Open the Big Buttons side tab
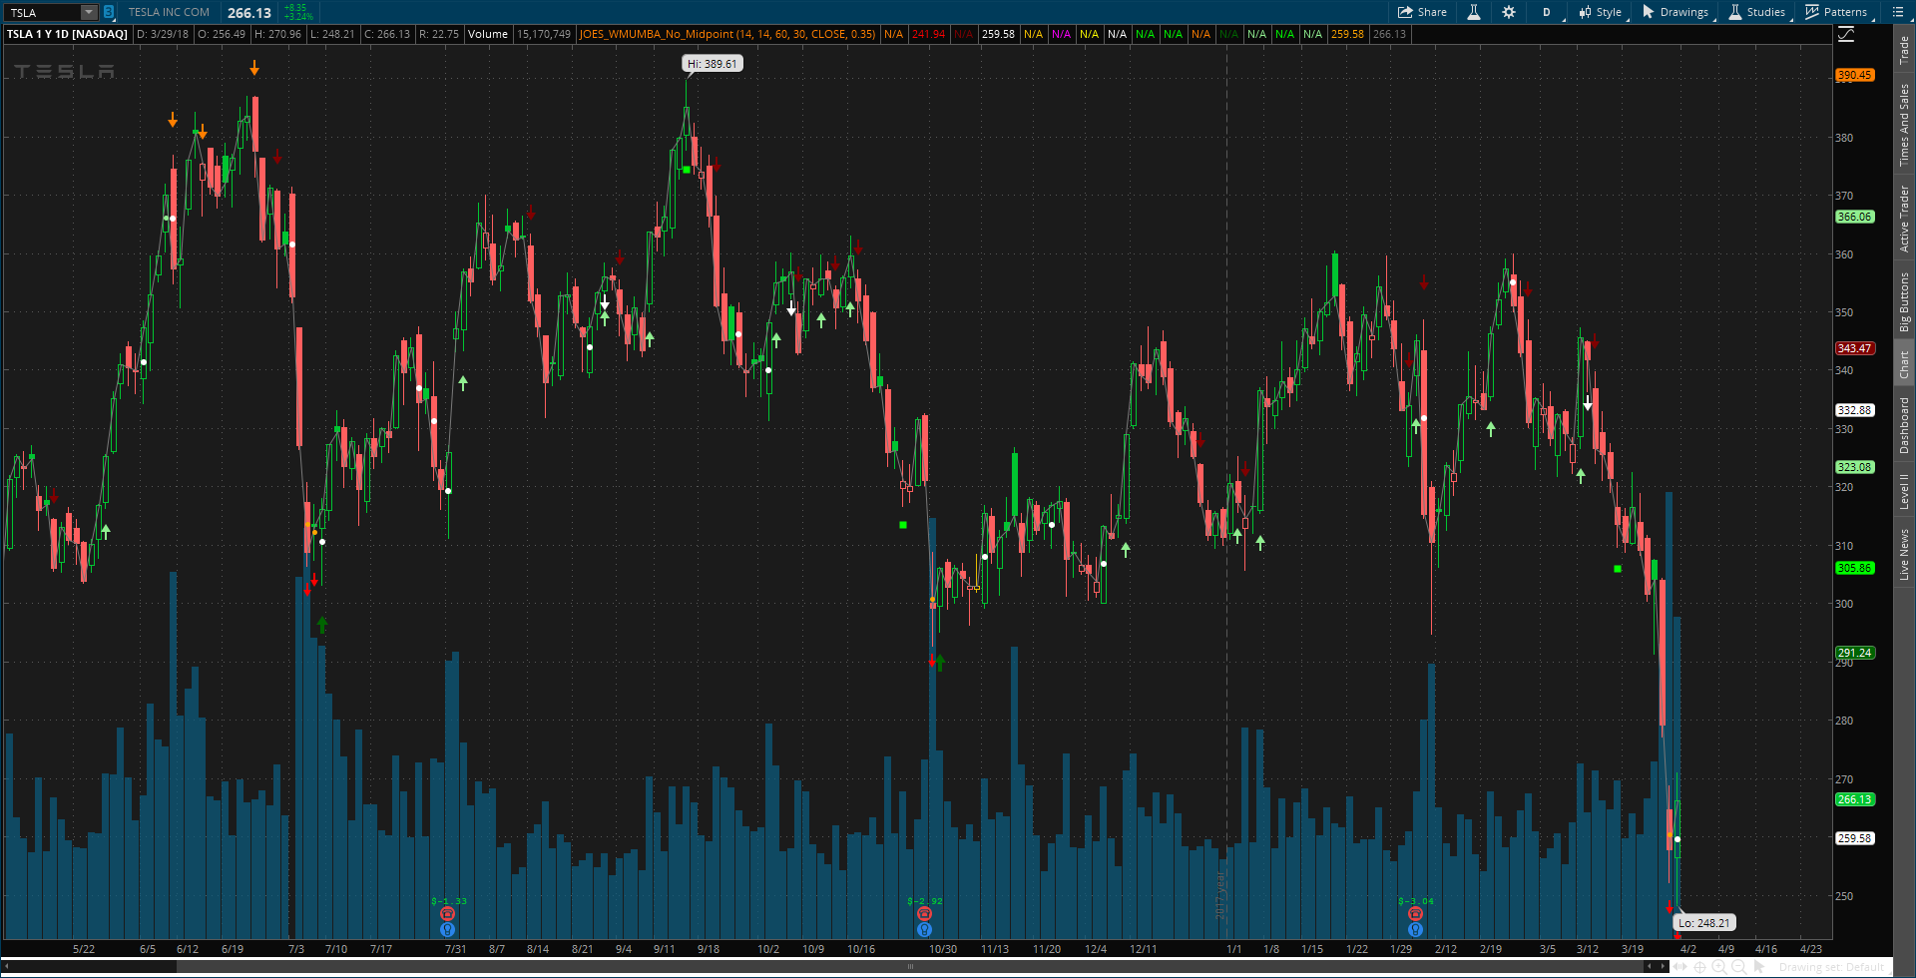This screenshot has width=1916, height=978. click(1904, 301)
